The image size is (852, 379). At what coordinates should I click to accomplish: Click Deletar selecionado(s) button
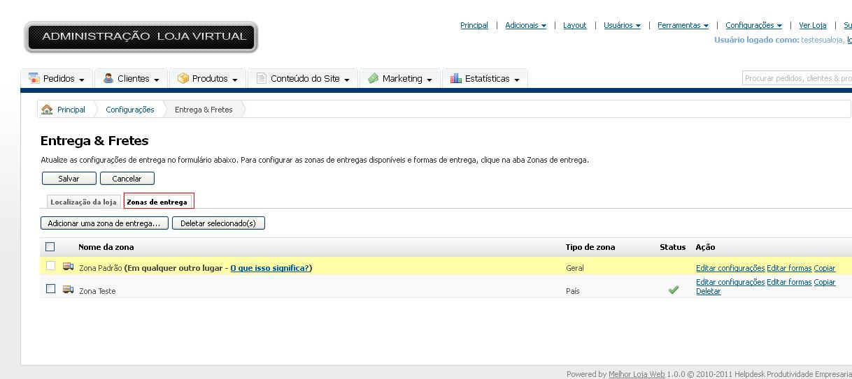coord(218,223)
